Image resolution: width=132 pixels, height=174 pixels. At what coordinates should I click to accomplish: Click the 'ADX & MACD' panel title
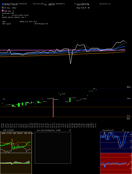point(8,130)
